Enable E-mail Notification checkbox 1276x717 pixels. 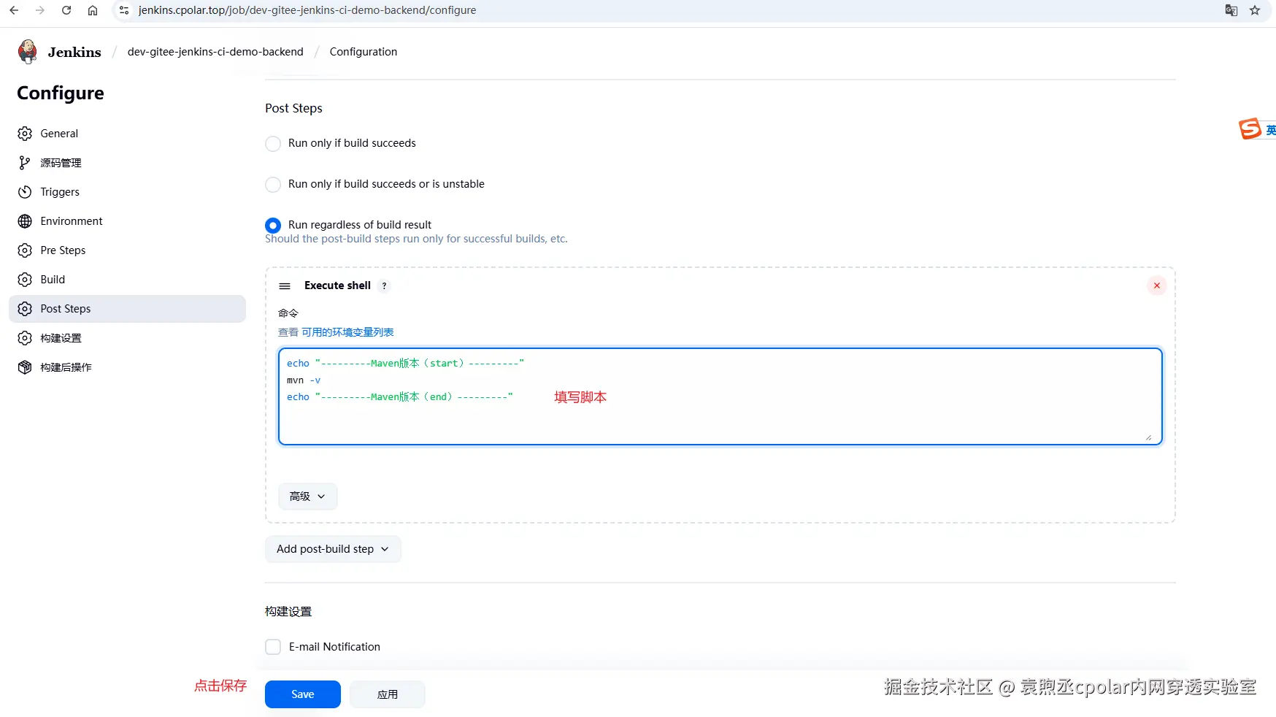pyautogui.click(x=273, y=647)
